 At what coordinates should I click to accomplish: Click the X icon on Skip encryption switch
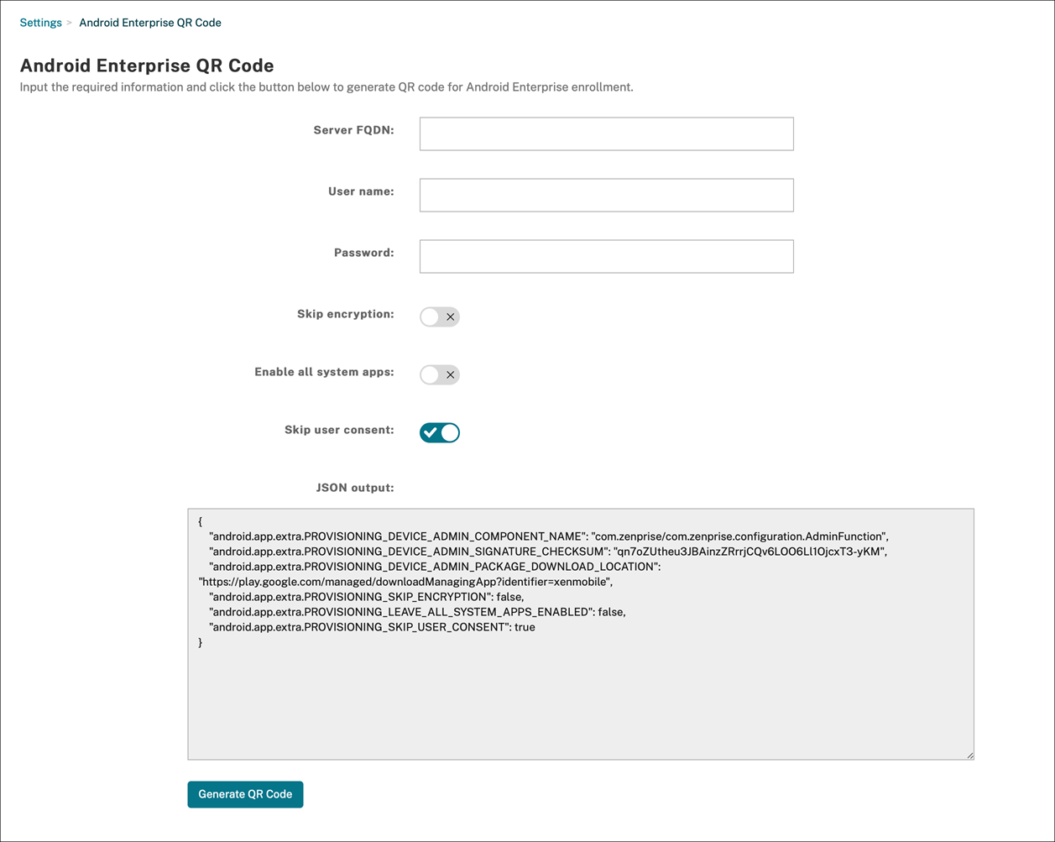click(x=451, y=316)
